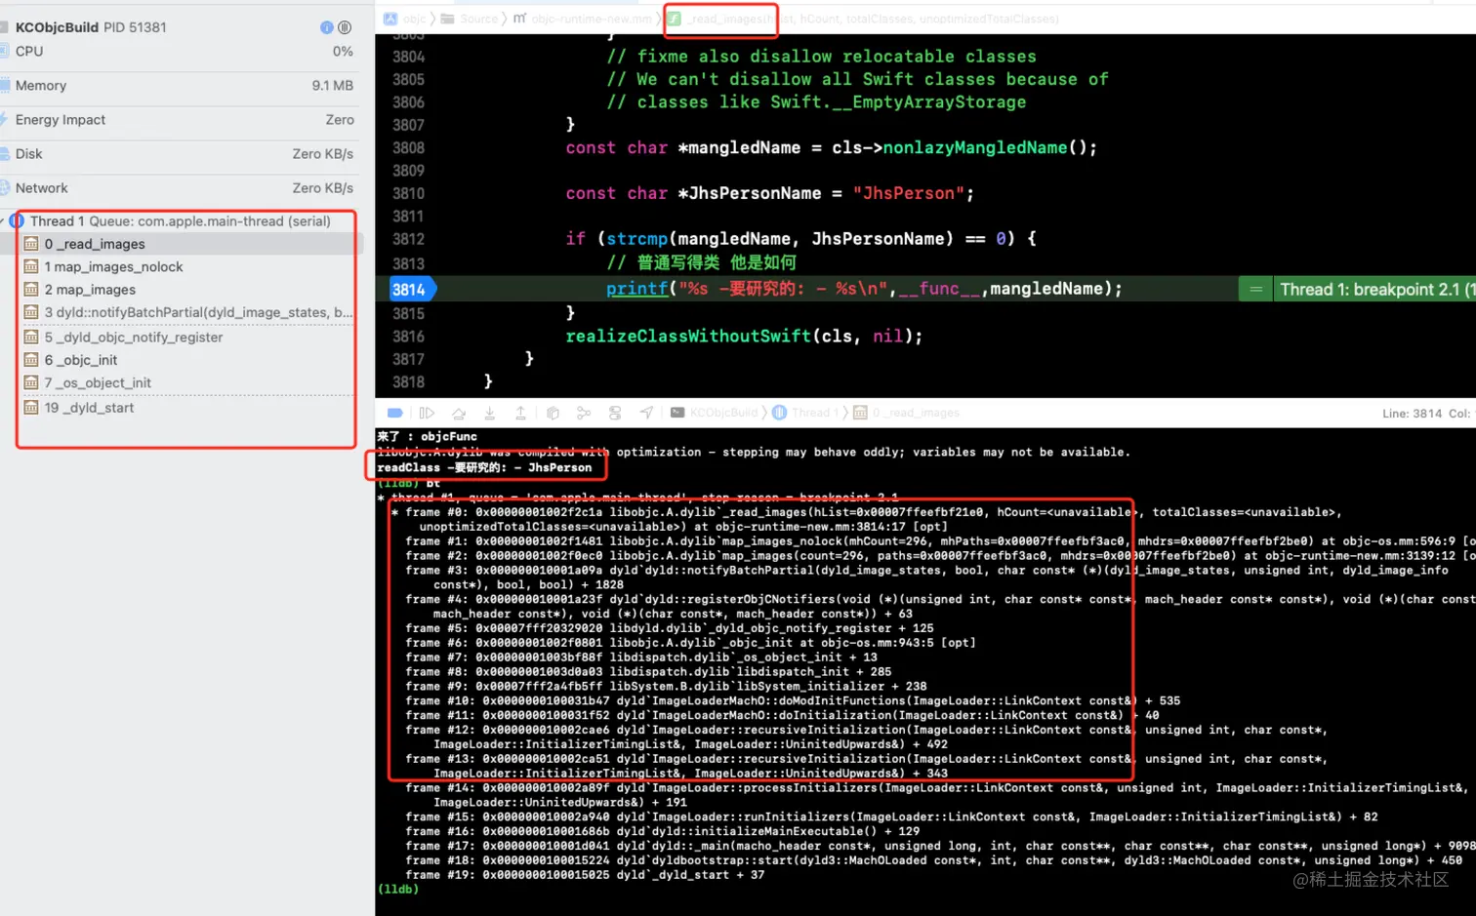Click the process info icon beside KCObjcBuild
Screen dimensions: 1476x916
click(x=327, y=27)
